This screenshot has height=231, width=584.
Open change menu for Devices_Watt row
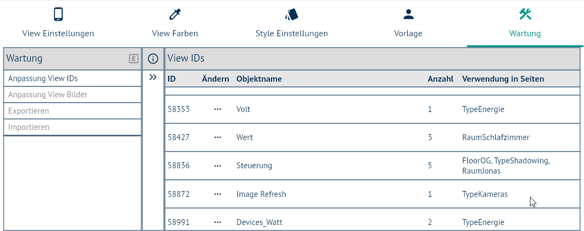[217, 222]
